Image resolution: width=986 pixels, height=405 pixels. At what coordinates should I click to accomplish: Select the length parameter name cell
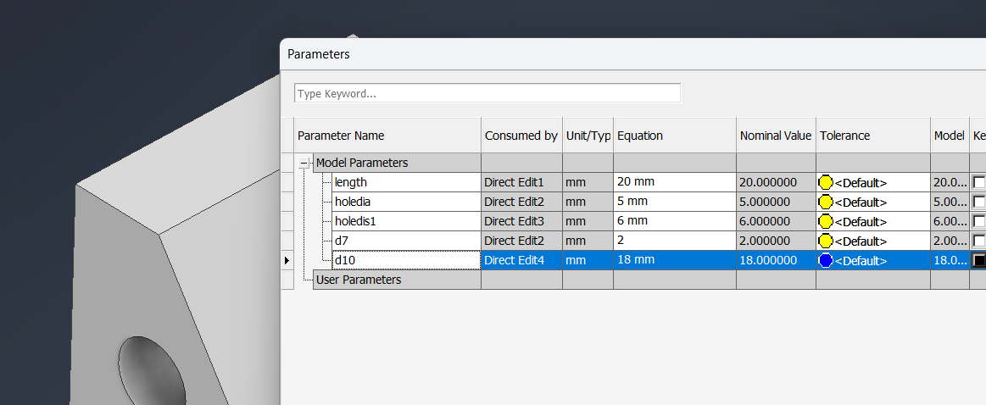tap(406, 182)
